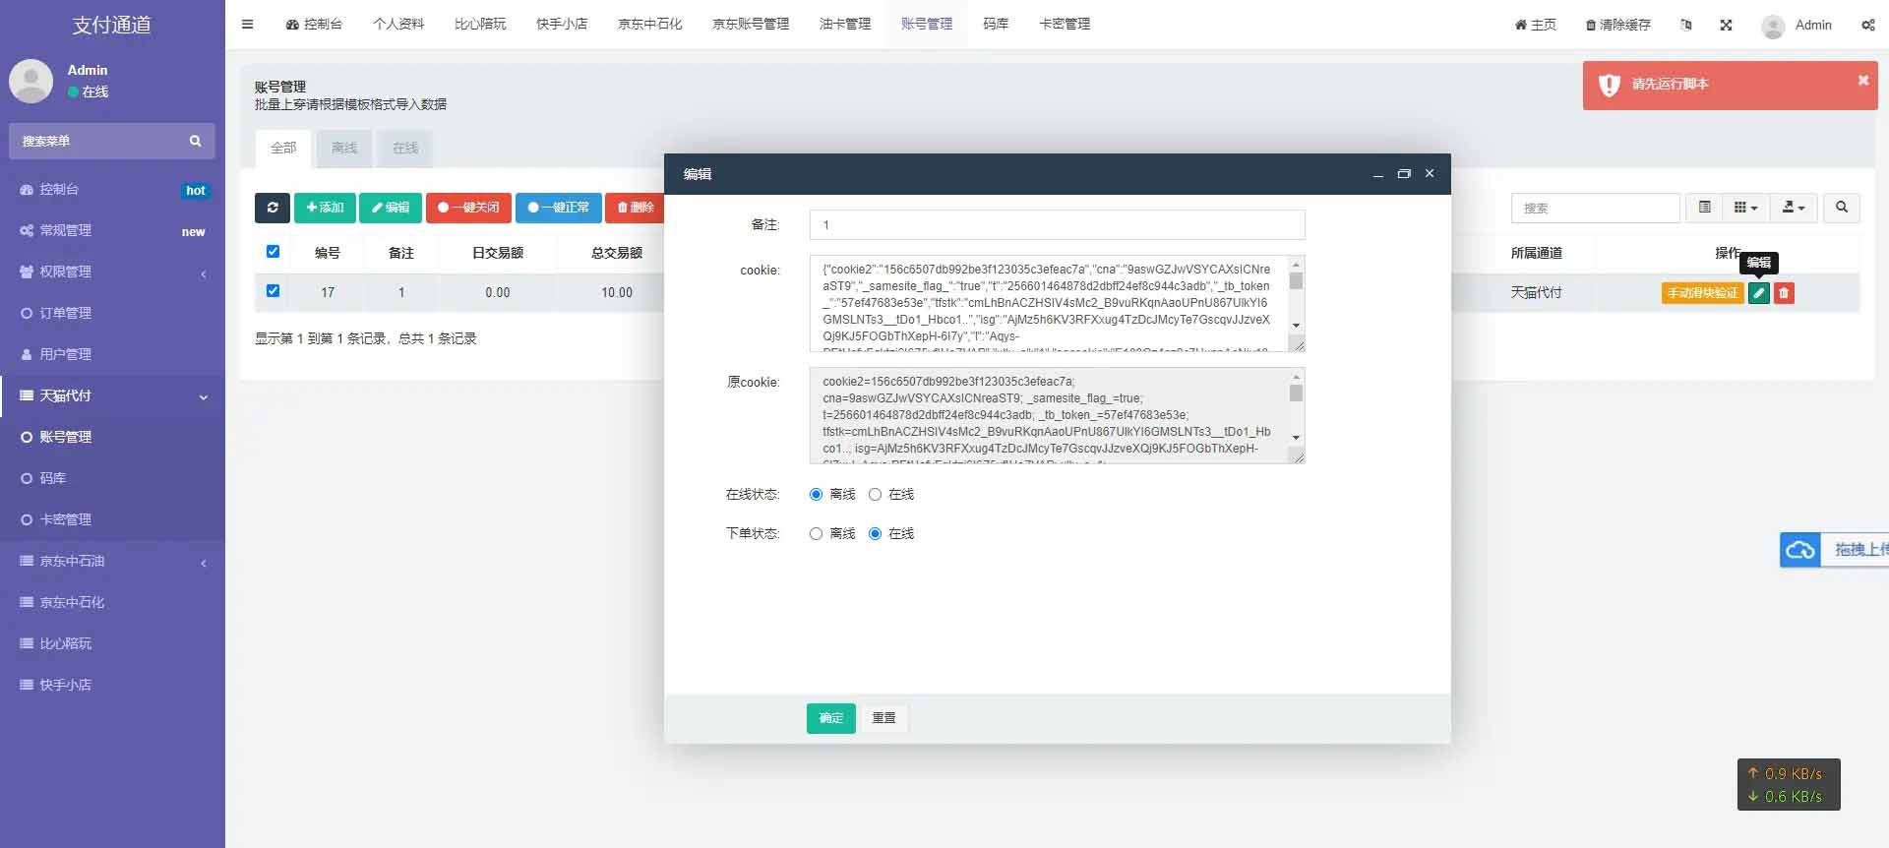Uncheck the checkbox for row 17
Image resolution: width=1889 pixels, height=848 pixels.
click(x=273, y=291)
